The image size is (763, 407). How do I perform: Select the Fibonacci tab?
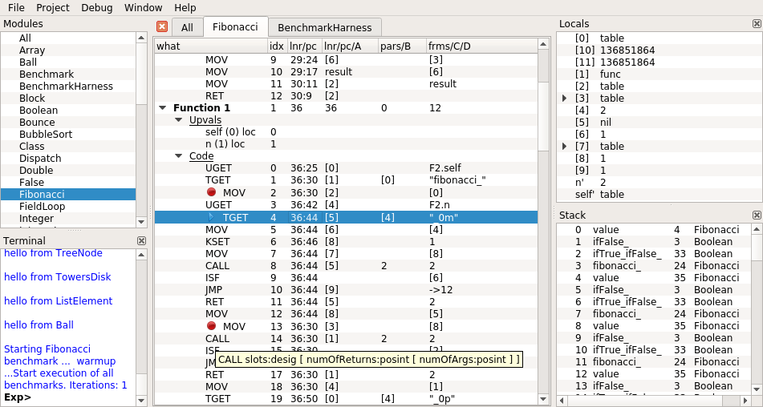click(x=235, y=26)
